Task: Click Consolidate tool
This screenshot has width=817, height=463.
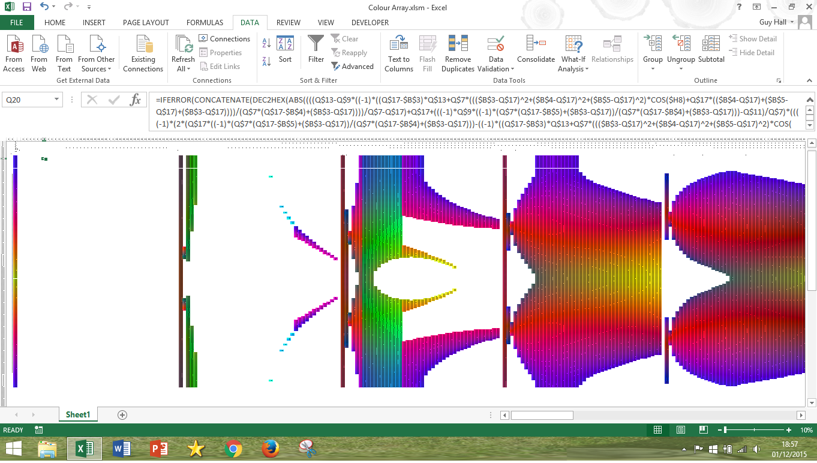Action: (x=536, y=49)
